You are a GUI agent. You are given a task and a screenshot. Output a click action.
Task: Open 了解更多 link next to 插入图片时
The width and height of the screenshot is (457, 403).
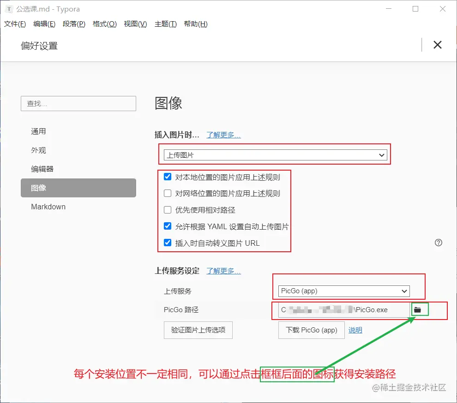coord(223,135)
